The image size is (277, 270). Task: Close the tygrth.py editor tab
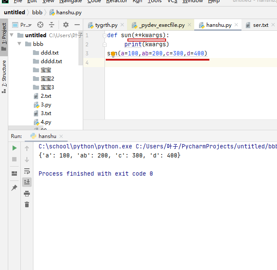(x=122, y=25)
